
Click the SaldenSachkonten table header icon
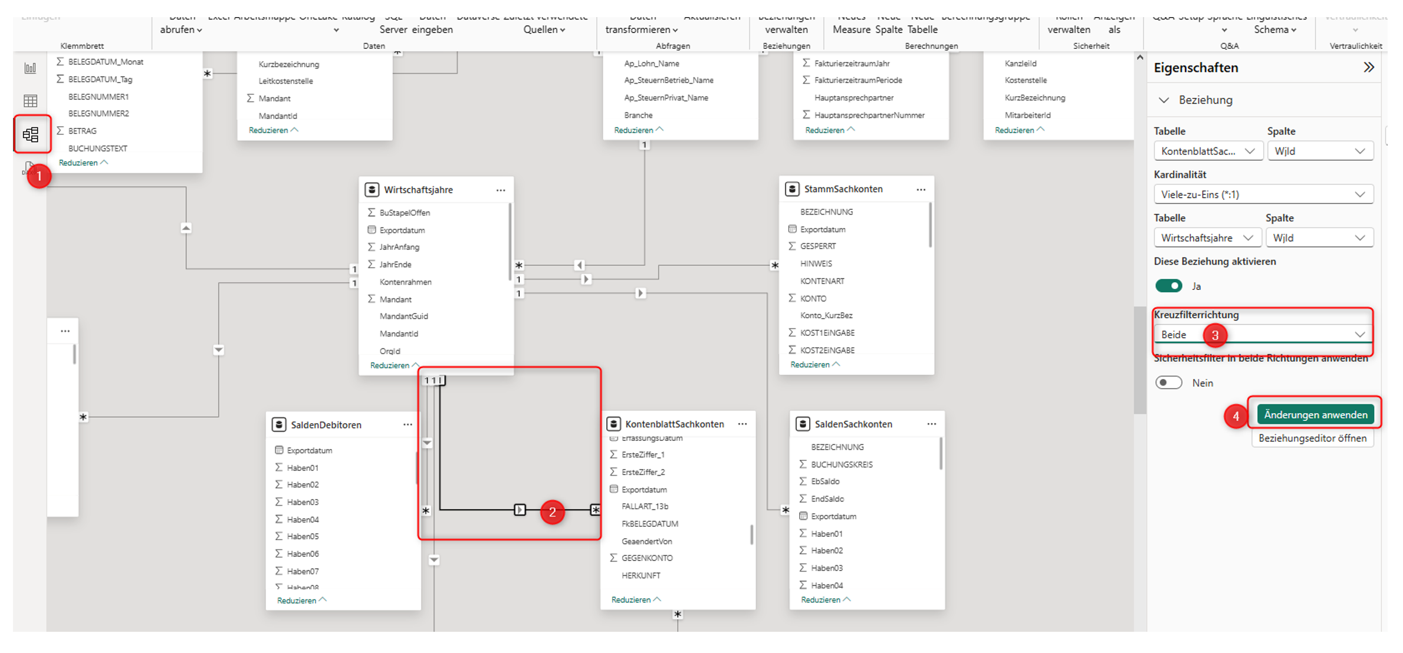(x=803, y=424)
